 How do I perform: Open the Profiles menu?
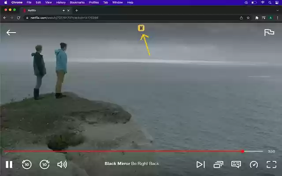tap(94, 3)
